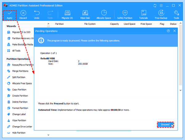The width and height of the screenshot is (185, 140).
Task: Open the Partition Recovery Wizard
Action: click(x=21, y=38)
